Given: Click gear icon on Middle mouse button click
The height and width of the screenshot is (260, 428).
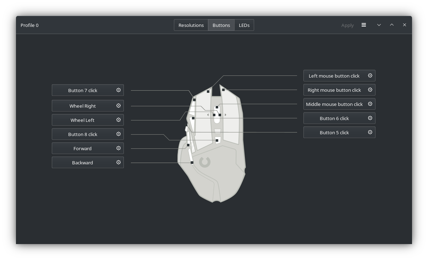Looking at the screenshot, I should pyautogui.click(x=370, y=104).
